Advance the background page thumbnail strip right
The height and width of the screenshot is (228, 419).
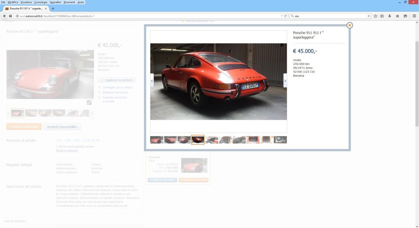pyautogui.click(x=92, y=113)
